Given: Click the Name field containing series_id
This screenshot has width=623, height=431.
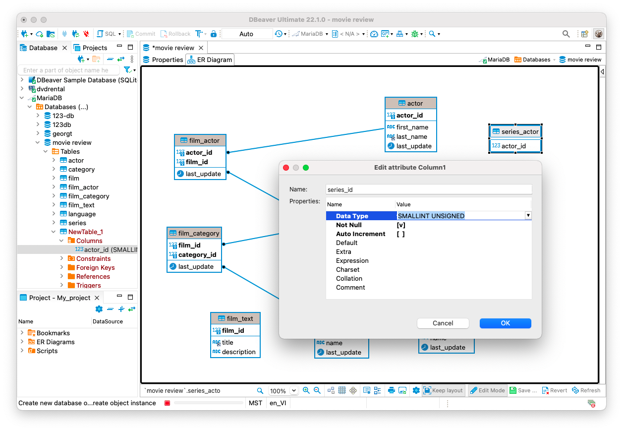Looking at the screenshot, I should click(x=428, y=189).
